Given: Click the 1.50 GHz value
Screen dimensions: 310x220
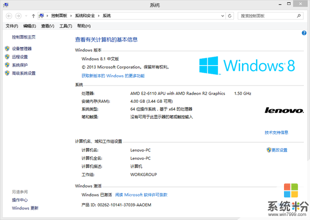Looking at the screenshot, I should 242,93.
